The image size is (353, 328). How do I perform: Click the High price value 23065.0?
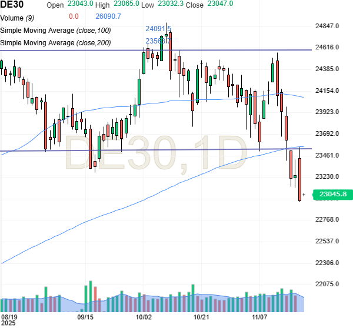(127, 4)
